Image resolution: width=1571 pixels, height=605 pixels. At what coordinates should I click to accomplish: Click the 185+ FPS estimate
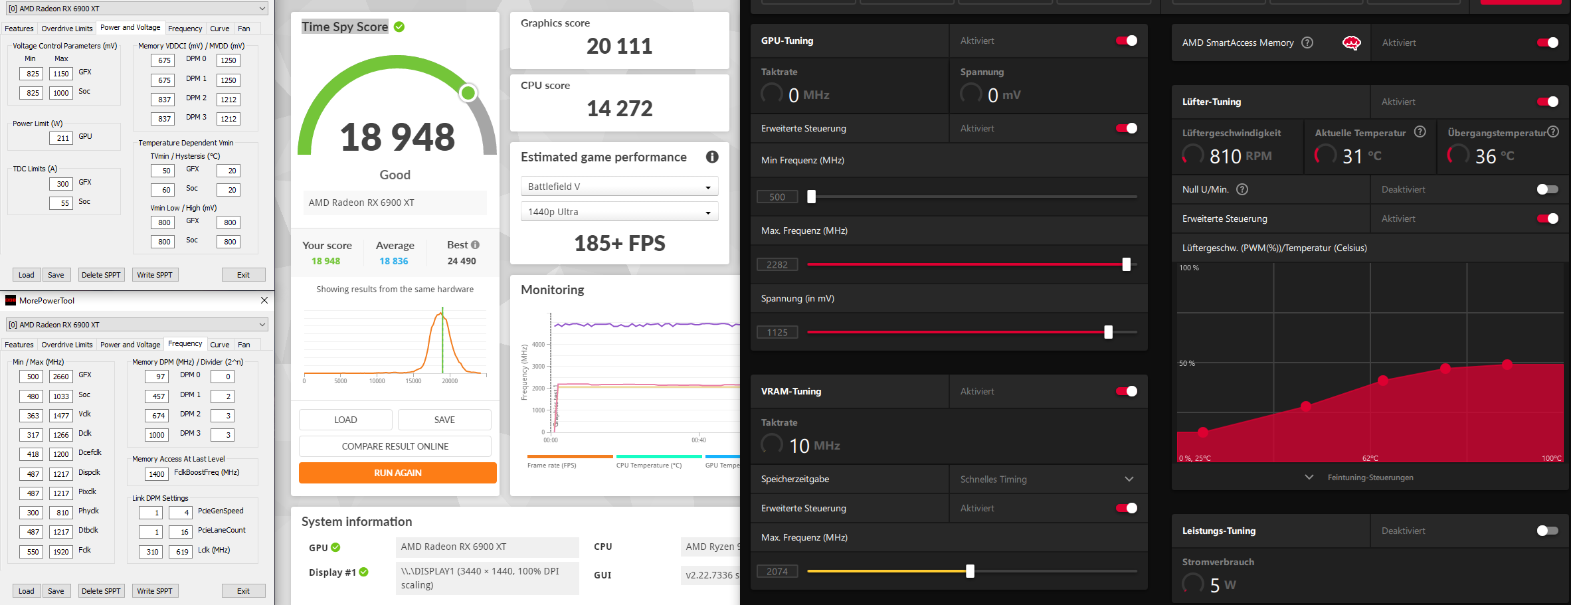coord(619,243)
